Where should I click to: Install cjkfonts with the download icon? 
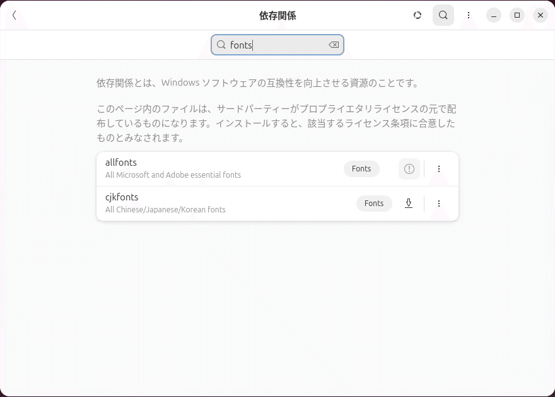(x=409, y=204)
